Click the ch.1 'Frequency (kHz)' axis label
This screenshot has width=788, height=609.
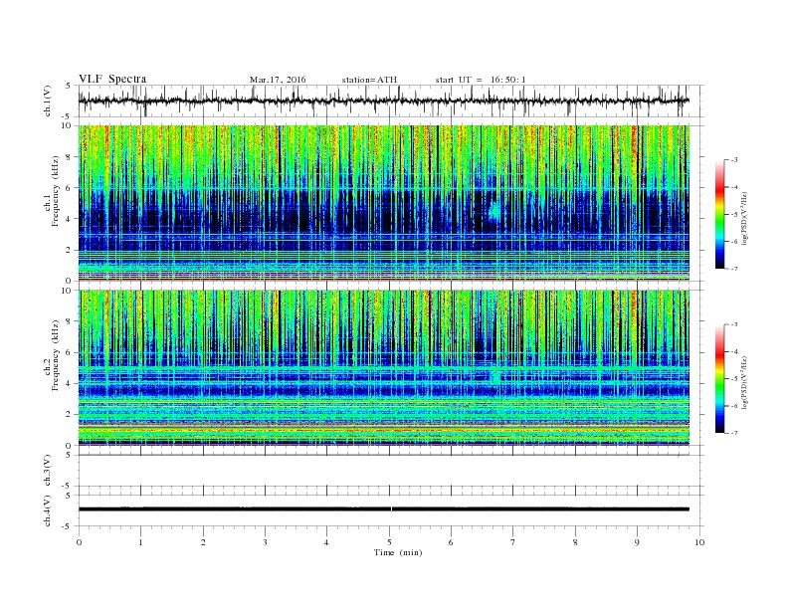tap(56, 191)
